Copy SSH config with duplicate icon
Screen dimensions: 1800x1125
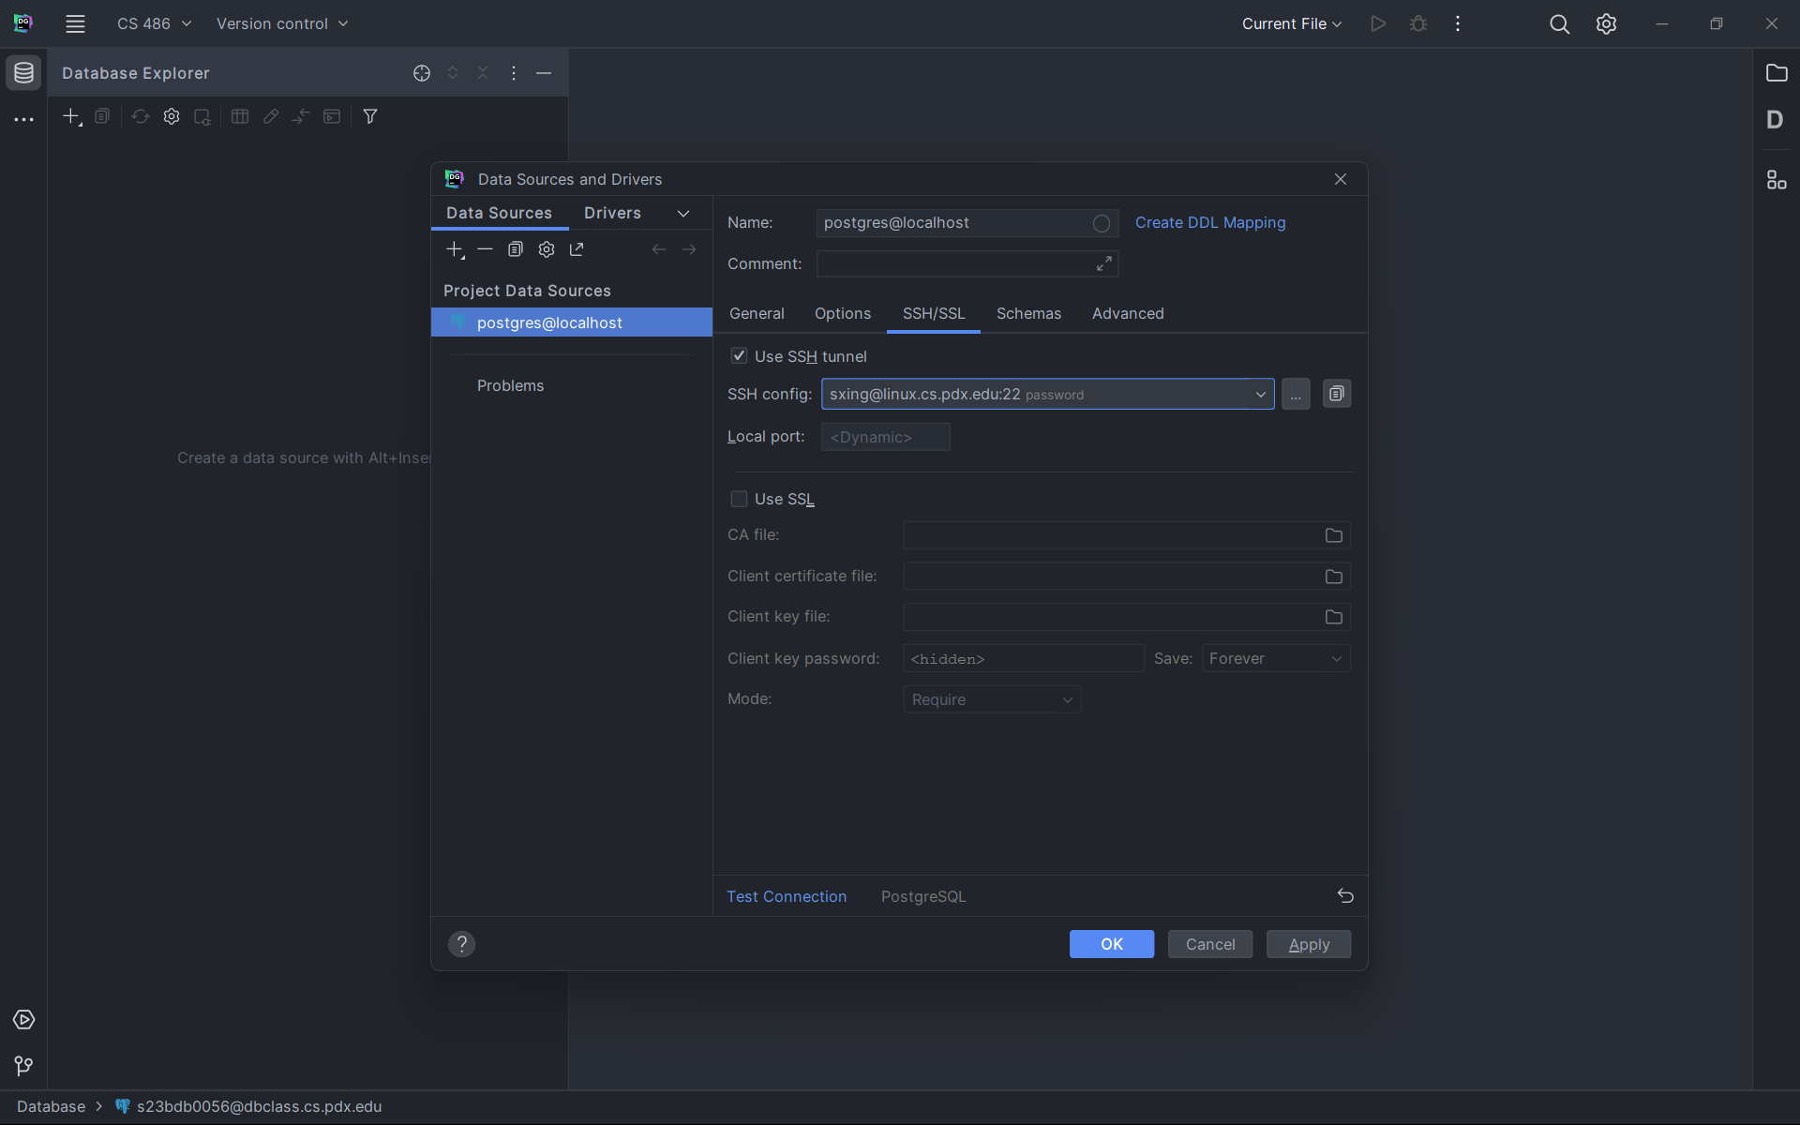(1336, 394)
